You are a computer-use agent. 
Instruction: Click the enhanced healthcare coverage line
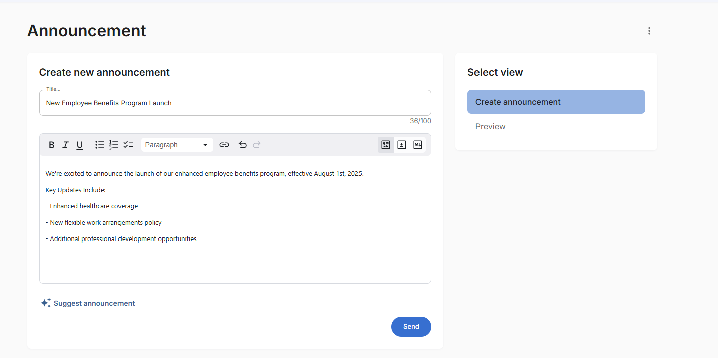point(94,206)
